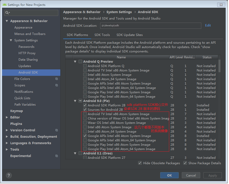Check Android TV Intel x86 Atom System Image 28

click(x=85, y=114)
